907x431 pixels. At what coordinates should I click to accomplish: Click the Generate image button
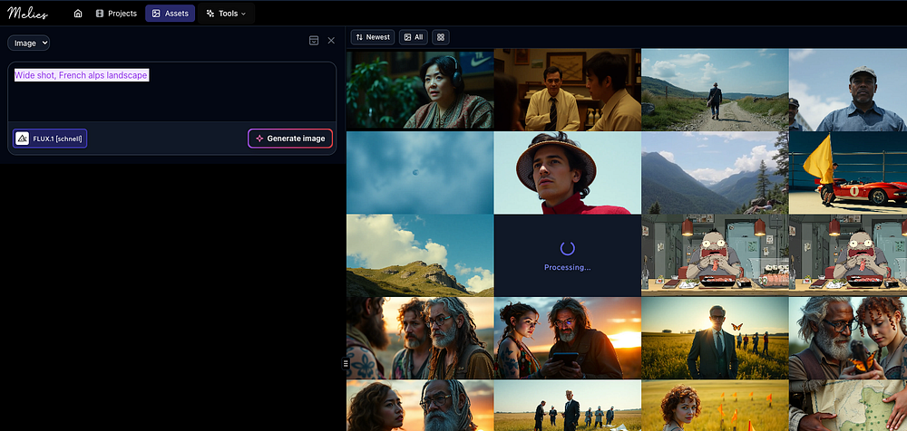coord(290,139)
